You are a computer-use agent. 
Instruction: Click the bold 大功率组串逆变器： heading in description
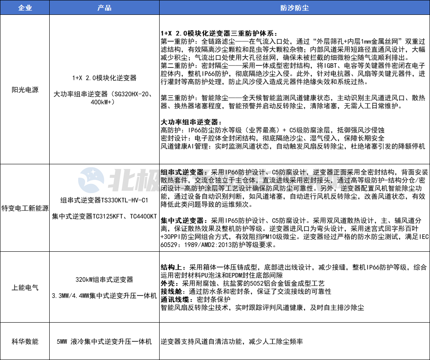[x=191, y=122]
